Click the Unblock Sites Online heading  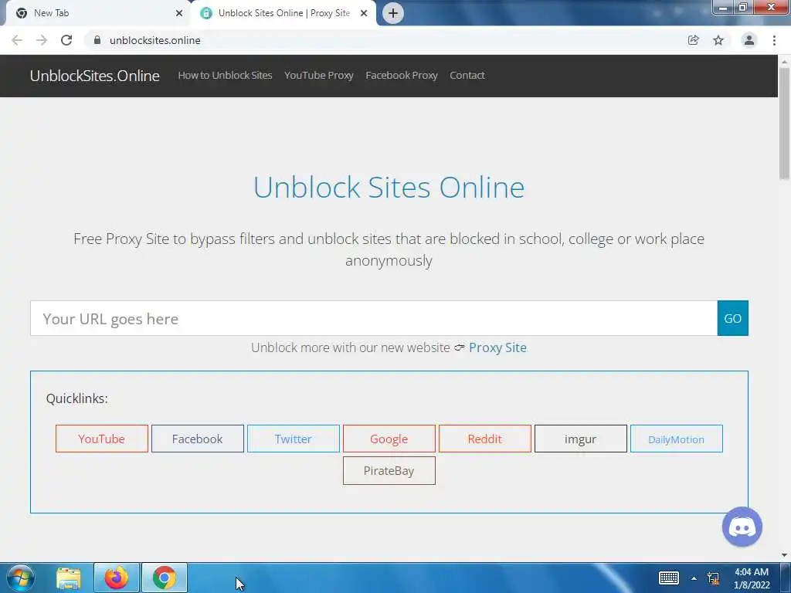click(389, 187)
